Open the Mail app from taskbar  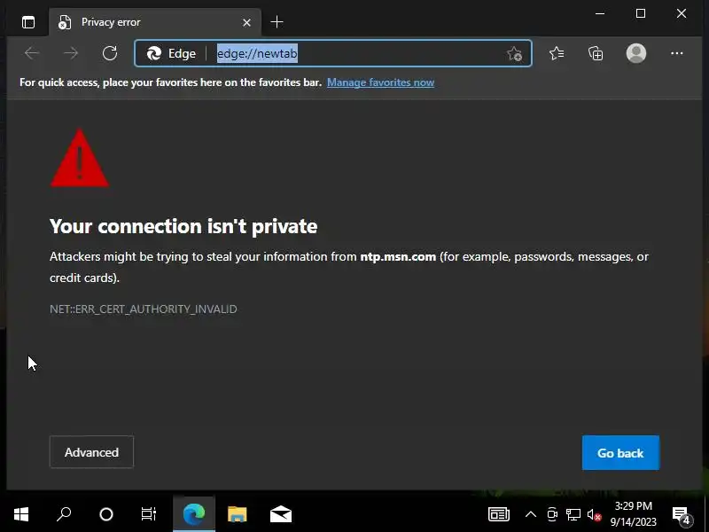coord(281,514)
